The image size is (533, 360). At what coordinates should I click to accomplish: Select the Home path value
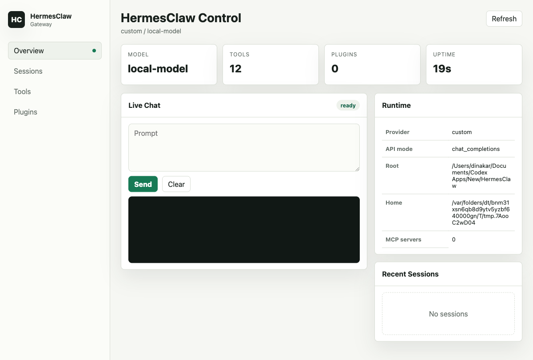[x=481, y=213]
